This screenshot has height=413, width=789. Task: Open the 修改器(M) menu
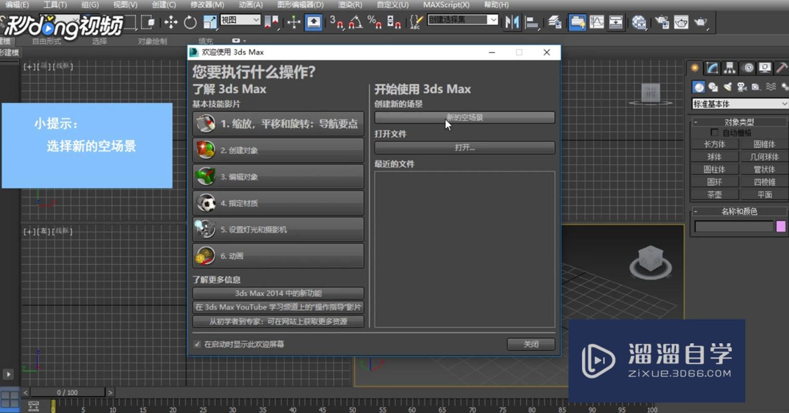pos(207,5)
